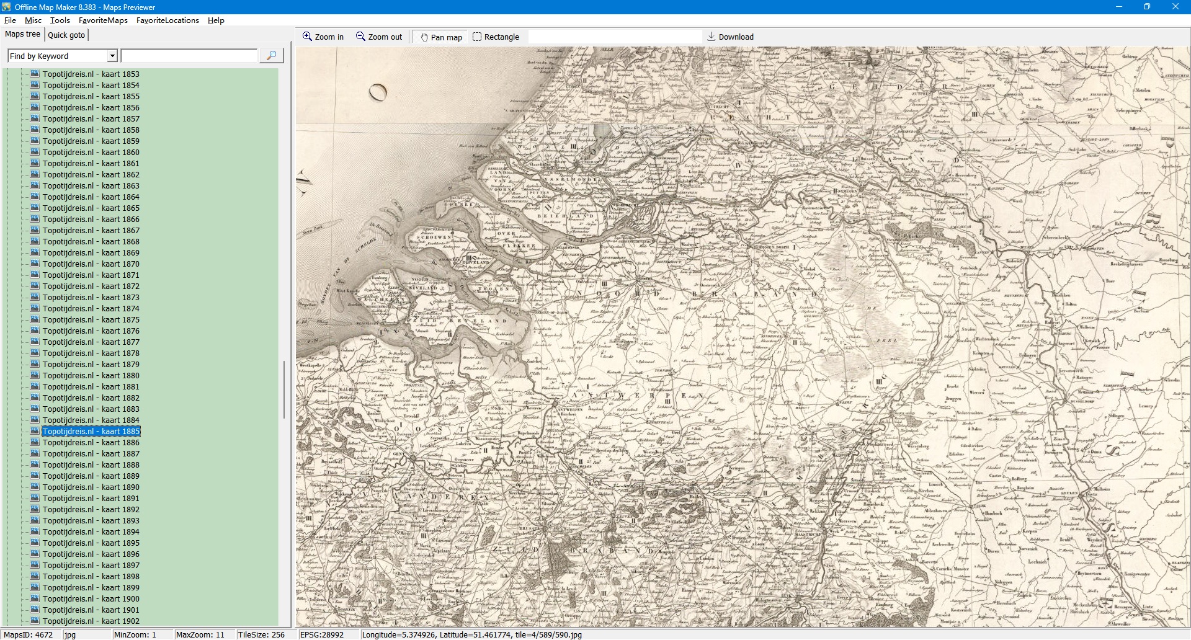Viewport: 1191px width, 640px height.
Task: Click the keyword search text field
Action: 189,56
